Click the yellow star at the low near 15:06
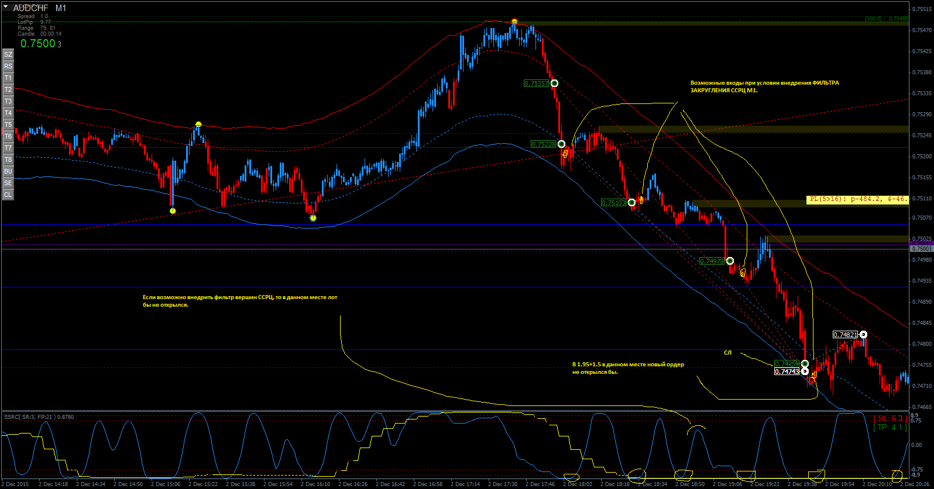 tap(172, 210)
